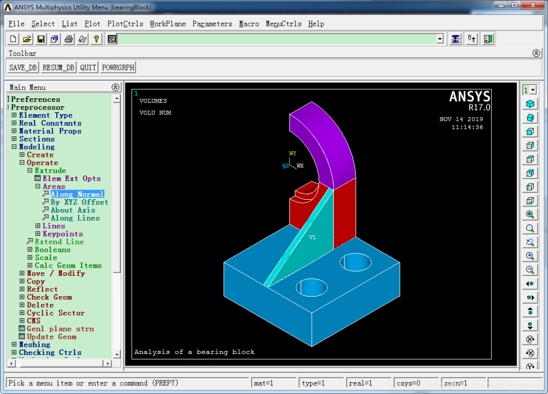548x394 pixels.
Task: Expand the Keypoints node
Action: coord(38,234)
